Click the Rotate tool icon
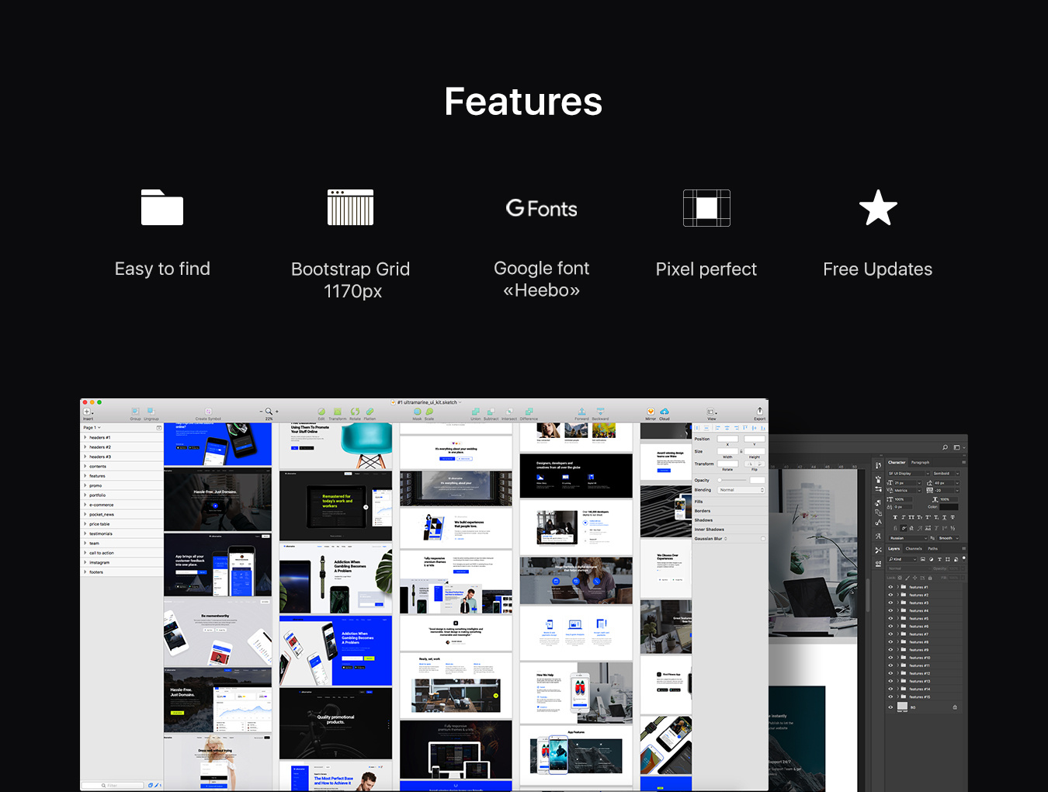Screen dimensions: 1048x792 (355, 412)
